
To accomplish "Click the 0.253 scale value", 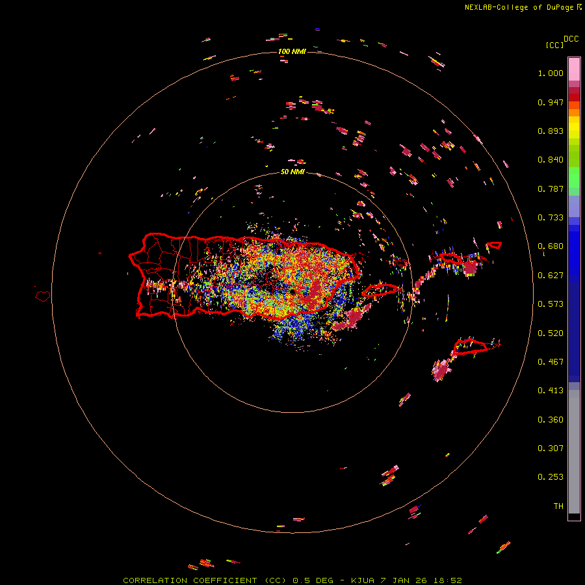I will [x=551, y=477].
